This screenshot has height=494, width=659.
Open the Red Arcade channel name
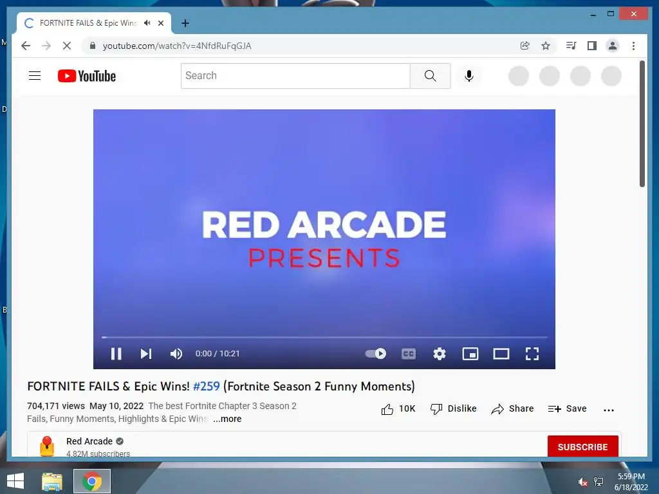click(x=89, y=441)
